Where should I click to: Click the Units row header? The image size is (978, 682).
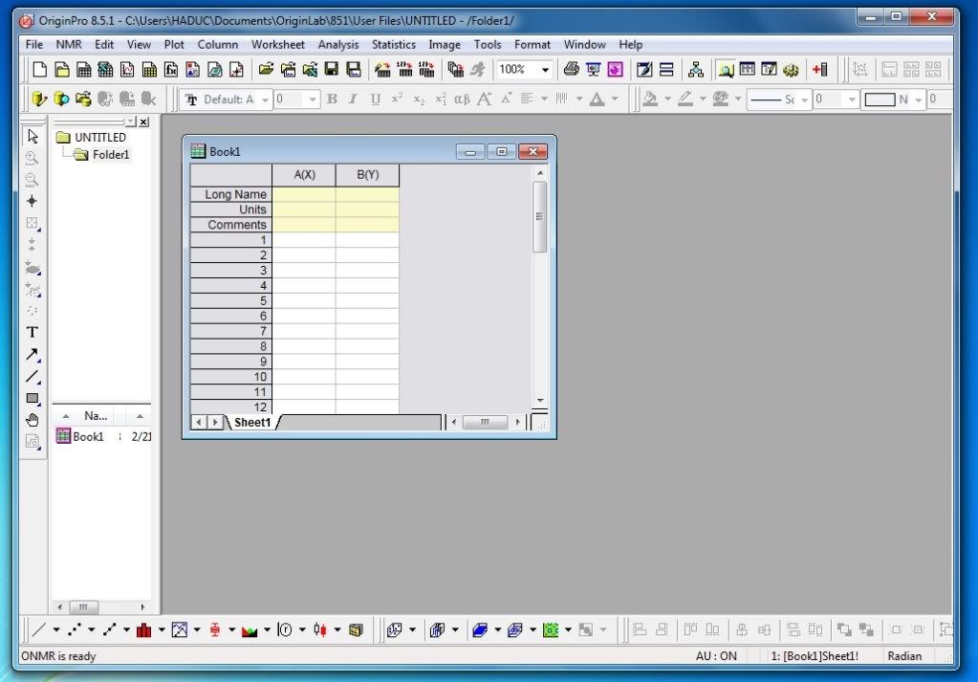click(x=230, y=209)
